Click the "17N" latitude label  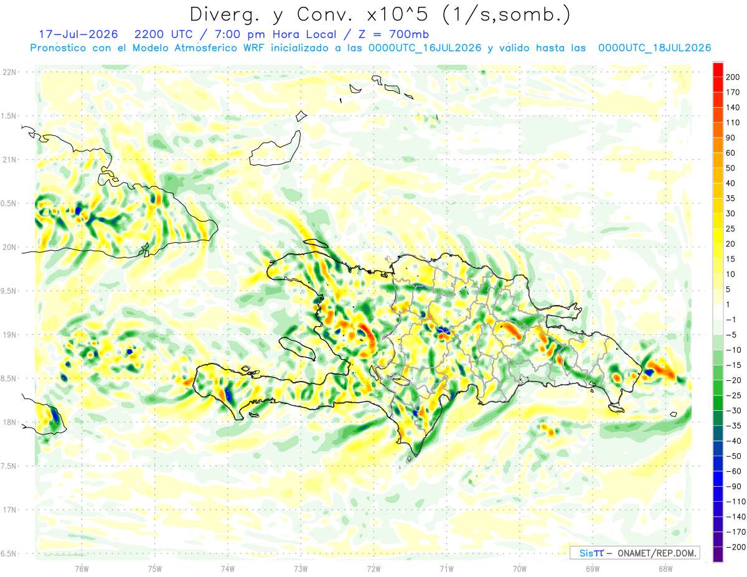click(9, 510)
